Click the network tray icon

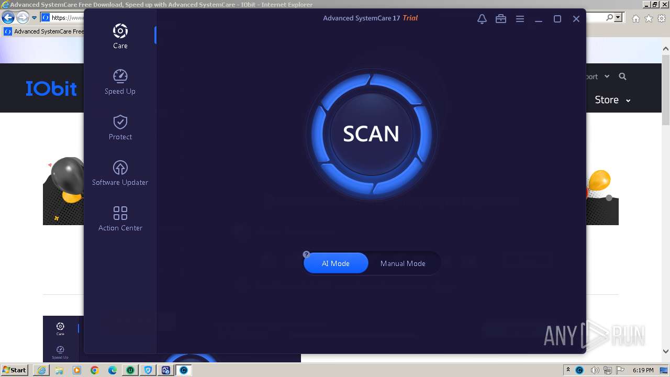pyautogui.click(x=608, y=370)
